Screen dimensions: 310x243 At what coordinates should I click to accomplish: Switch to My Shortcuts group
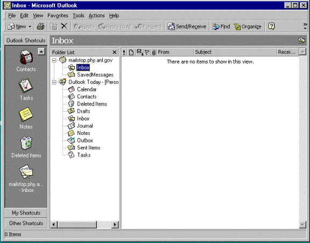26,213
